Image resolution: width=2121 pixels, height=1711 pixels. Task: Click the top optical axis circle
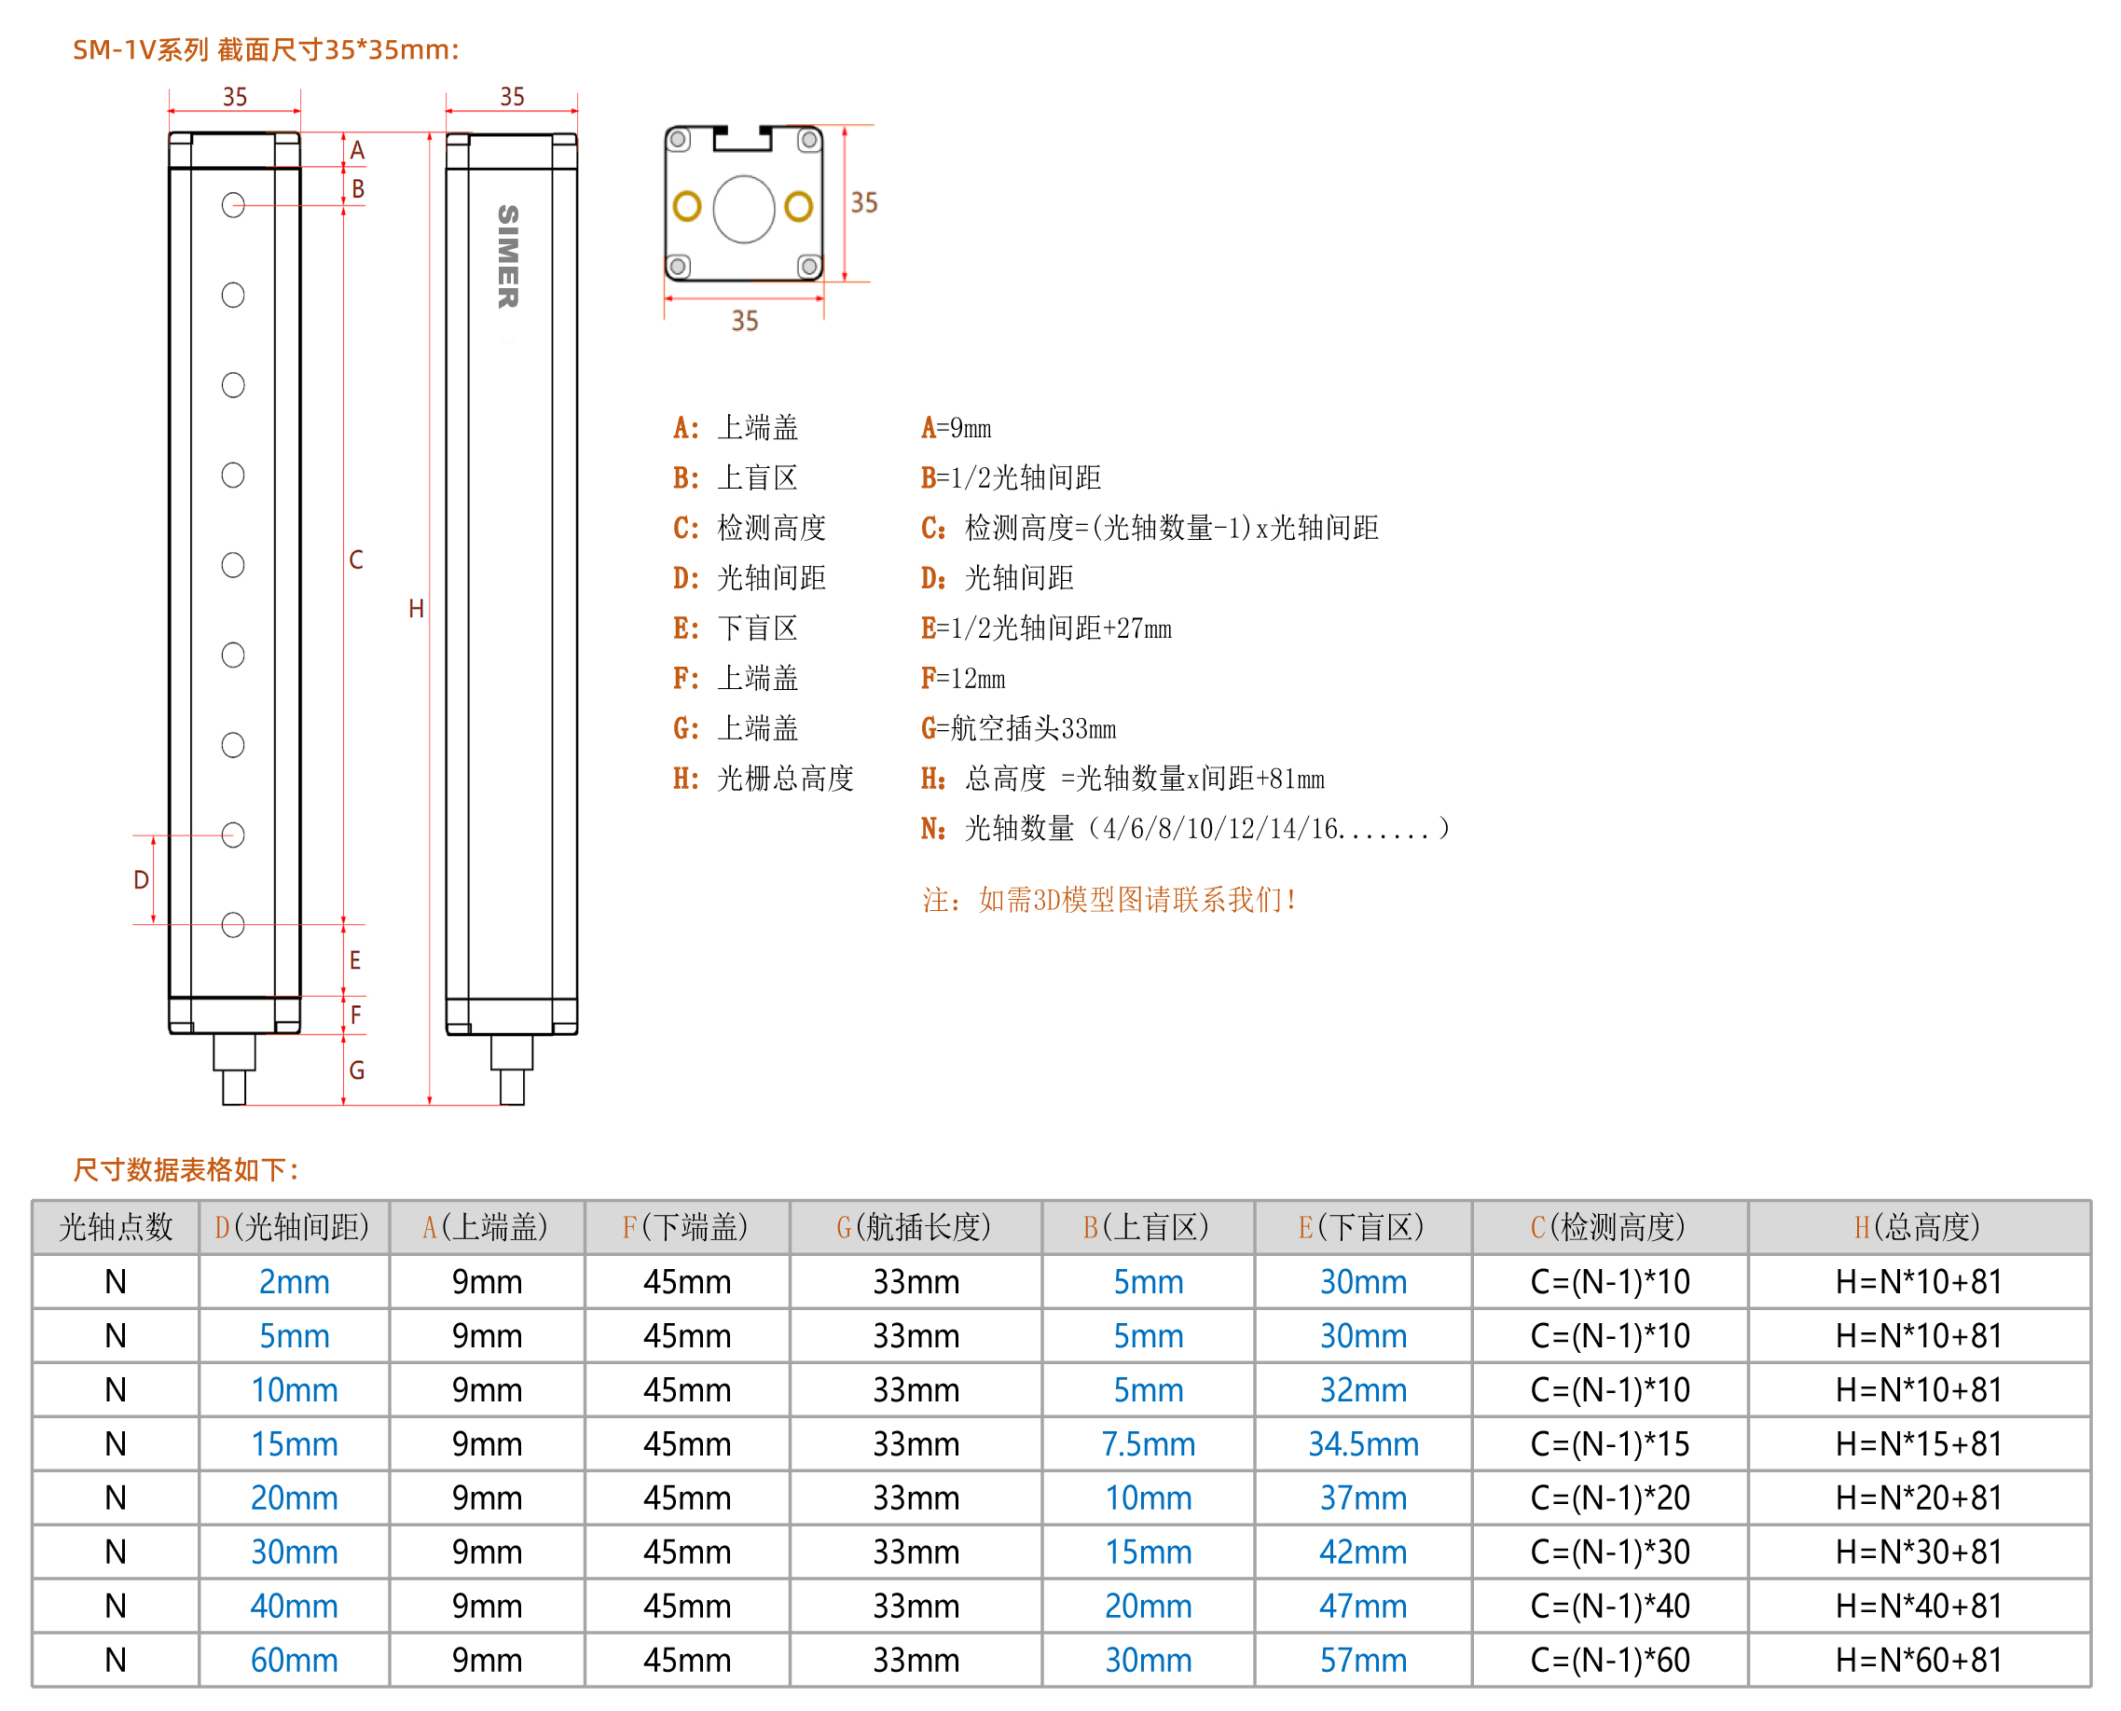coord(234,205)
